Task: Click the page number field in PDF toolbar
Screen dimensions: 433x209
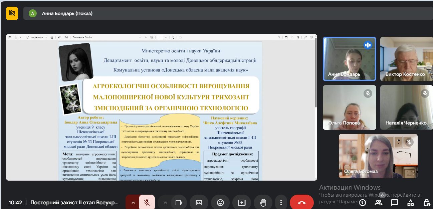Action: (160, 37)
